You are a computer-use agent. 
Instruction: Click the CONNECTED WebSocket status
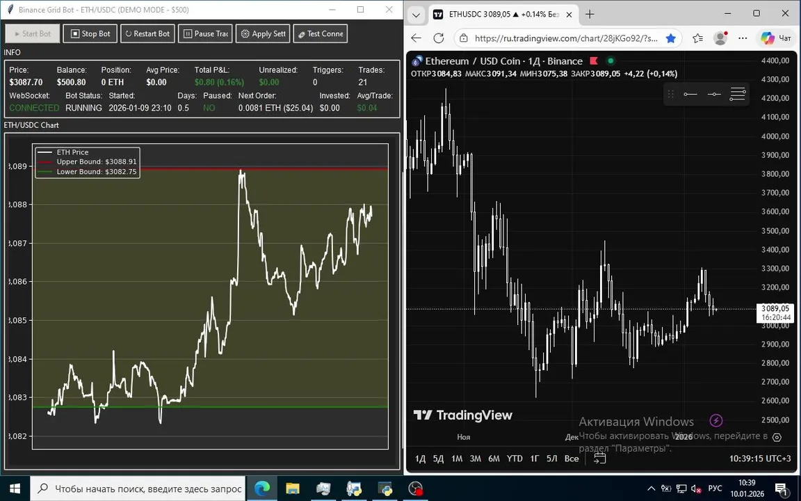(x=34, y=108)
